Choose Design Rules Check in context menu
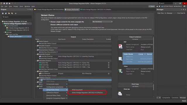 coord(56,90)
